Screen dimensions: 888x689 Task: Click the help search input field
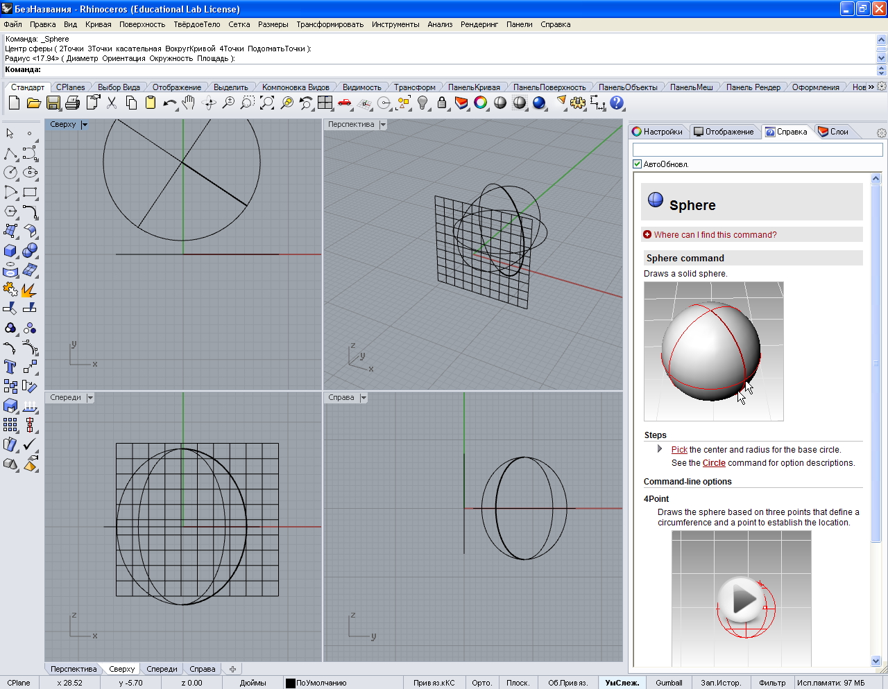[757, 150]
